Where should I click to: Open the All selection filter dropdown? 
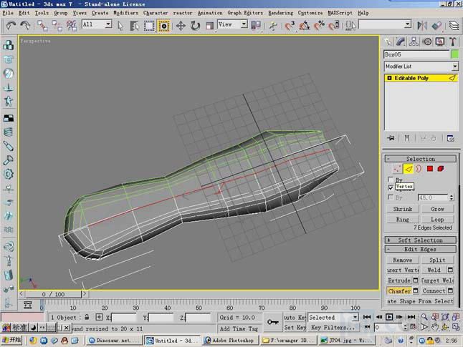point(108,24)
